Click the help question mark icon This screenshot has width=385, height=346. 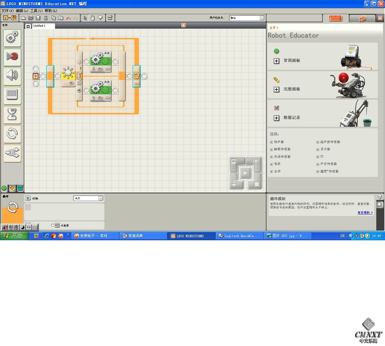click(x=380, y=197)
